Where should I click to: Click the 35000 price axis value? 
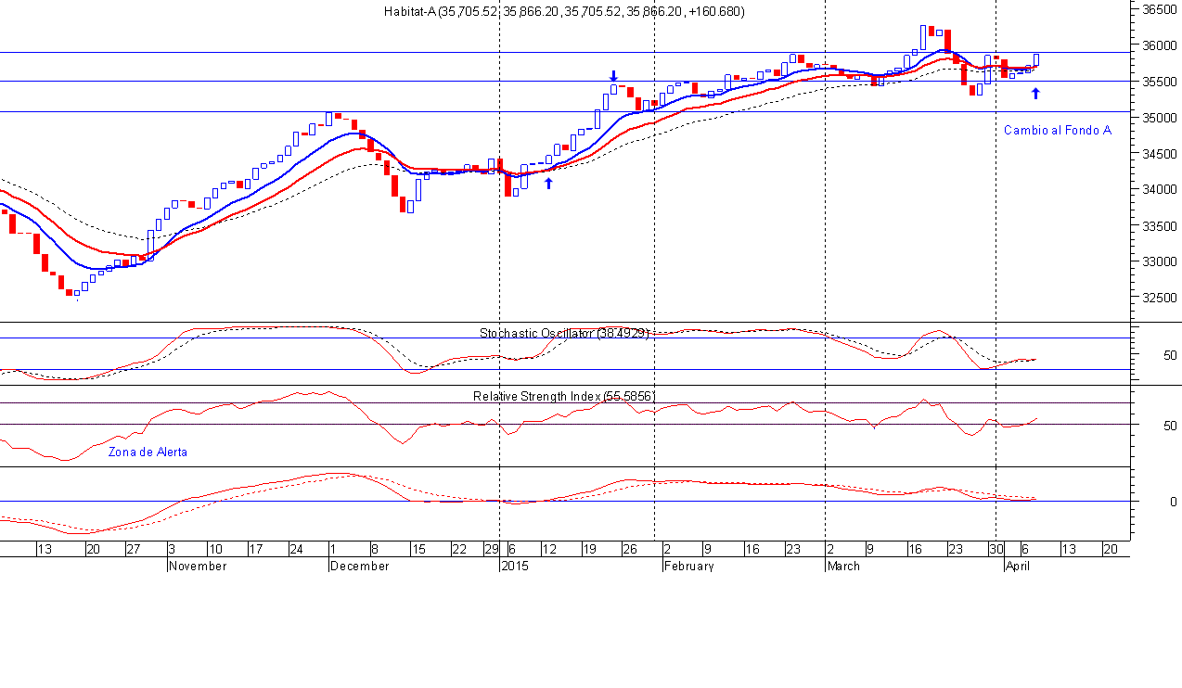1159,118
